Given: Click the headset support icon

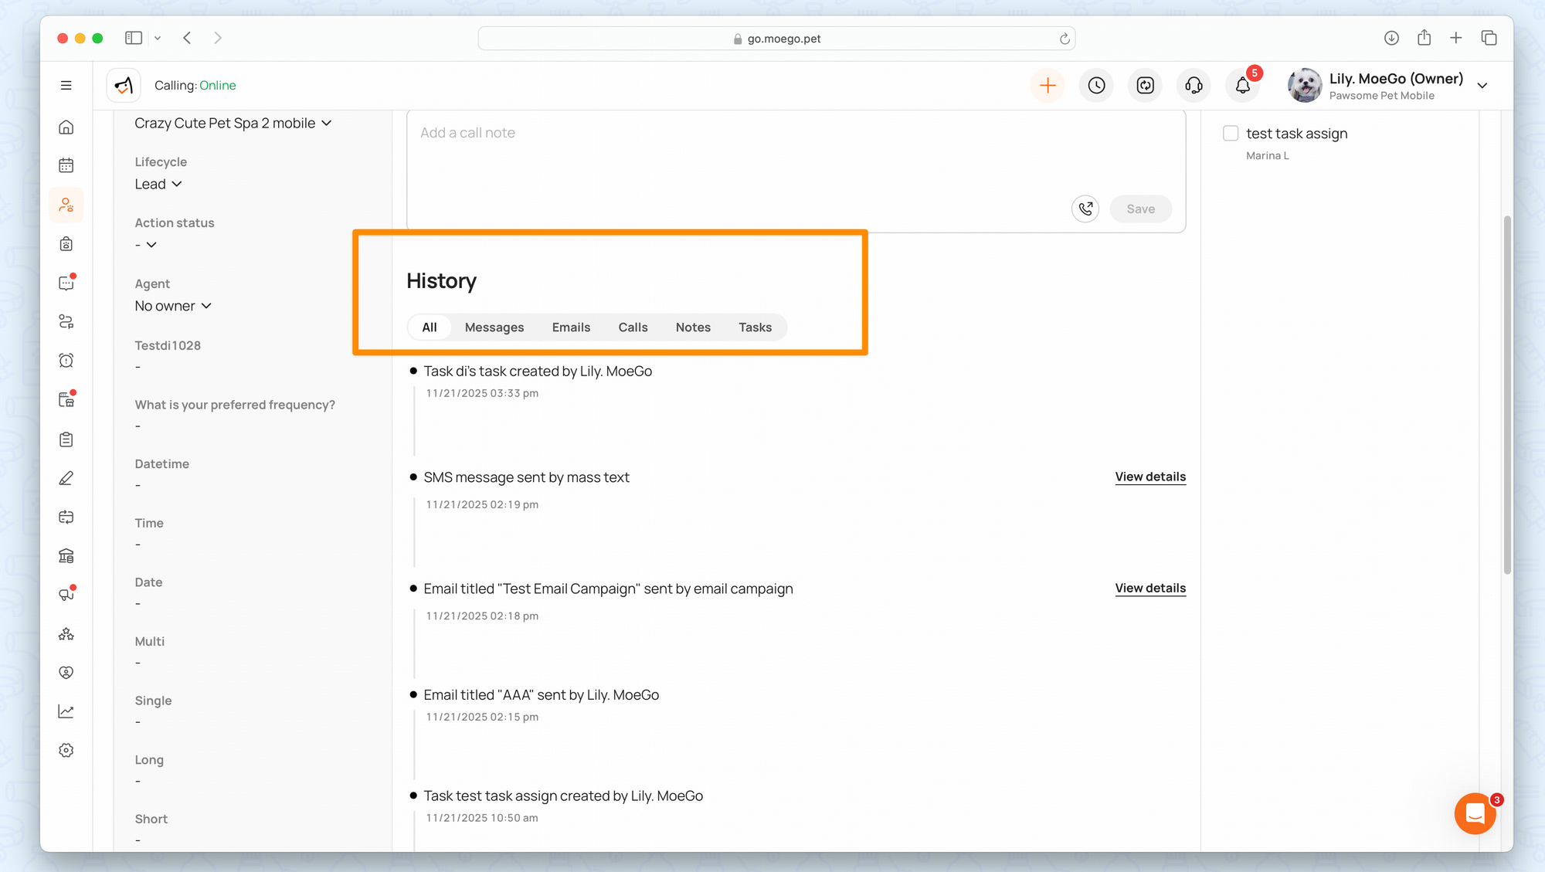Looking at the screenshot, I should [1194, 86].
